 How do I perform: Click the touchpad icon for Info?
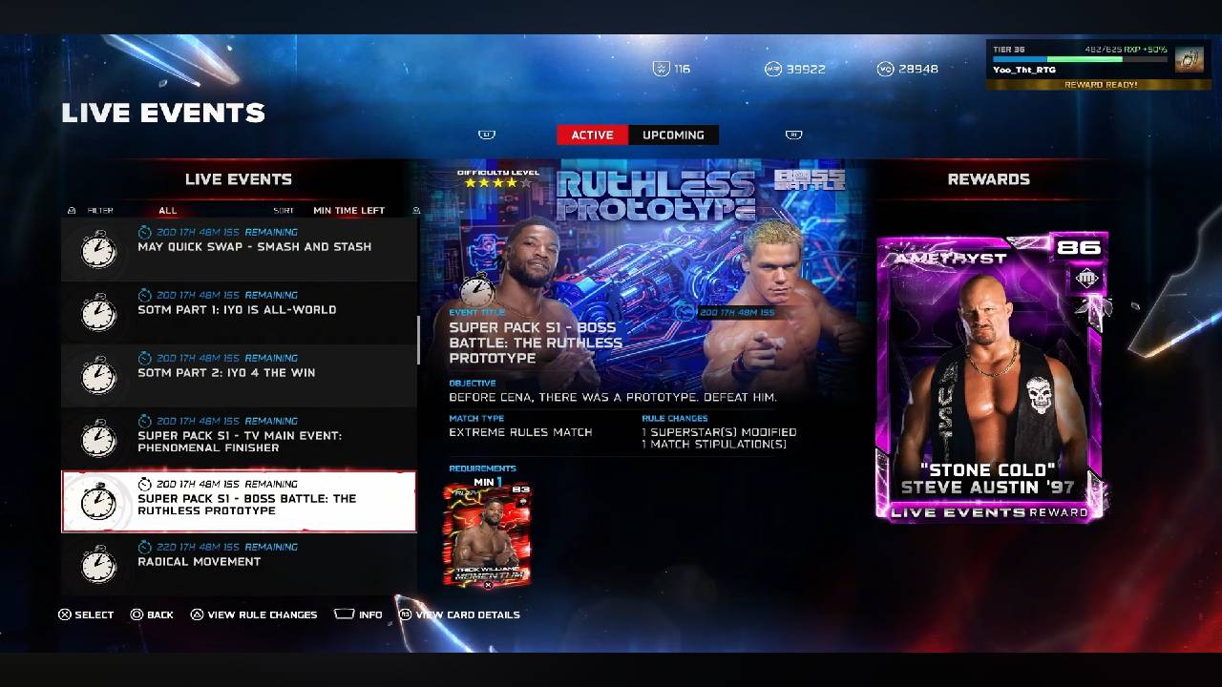(344, 614)
